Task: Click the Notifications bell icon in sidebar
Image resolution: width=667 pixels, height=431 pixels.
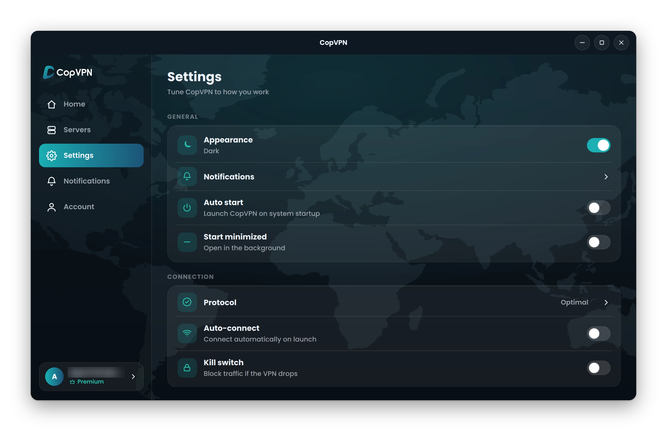Action: point(52,181)
